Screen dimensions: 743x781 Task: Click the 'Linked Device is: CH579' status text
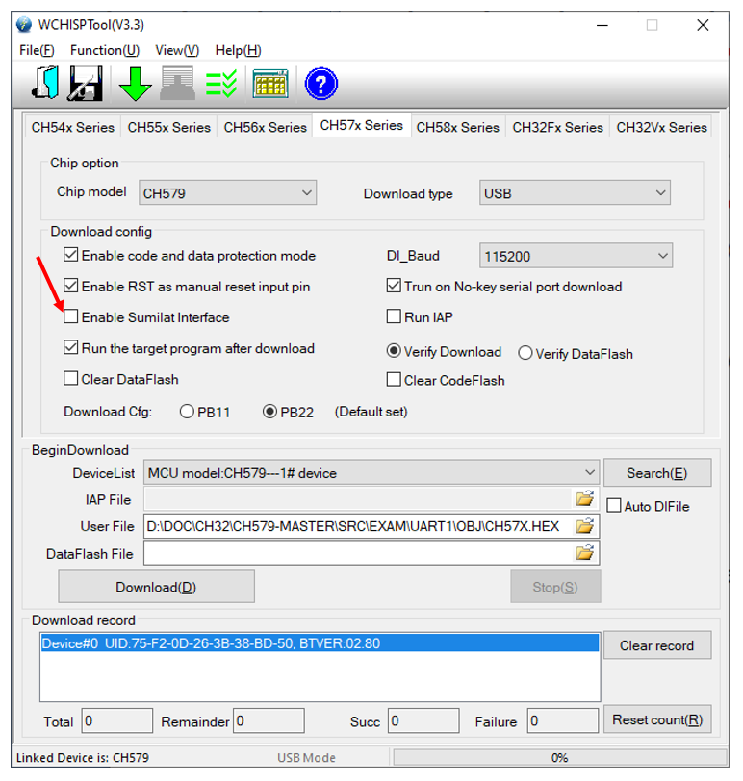pos(83,758)
